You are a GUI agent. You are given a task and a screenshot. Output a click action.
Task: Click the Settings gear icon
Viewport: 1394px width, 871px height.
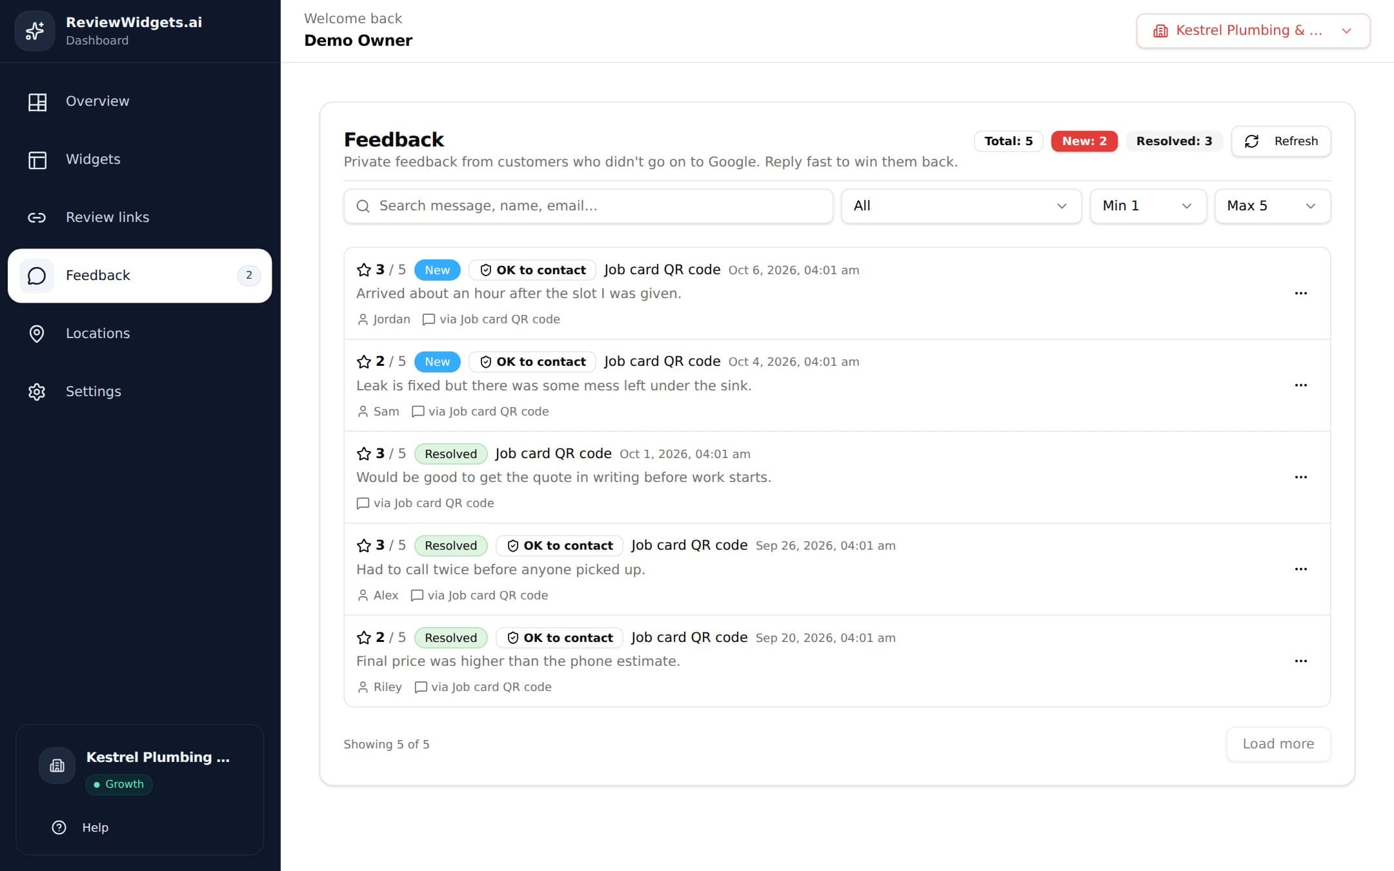37,392
